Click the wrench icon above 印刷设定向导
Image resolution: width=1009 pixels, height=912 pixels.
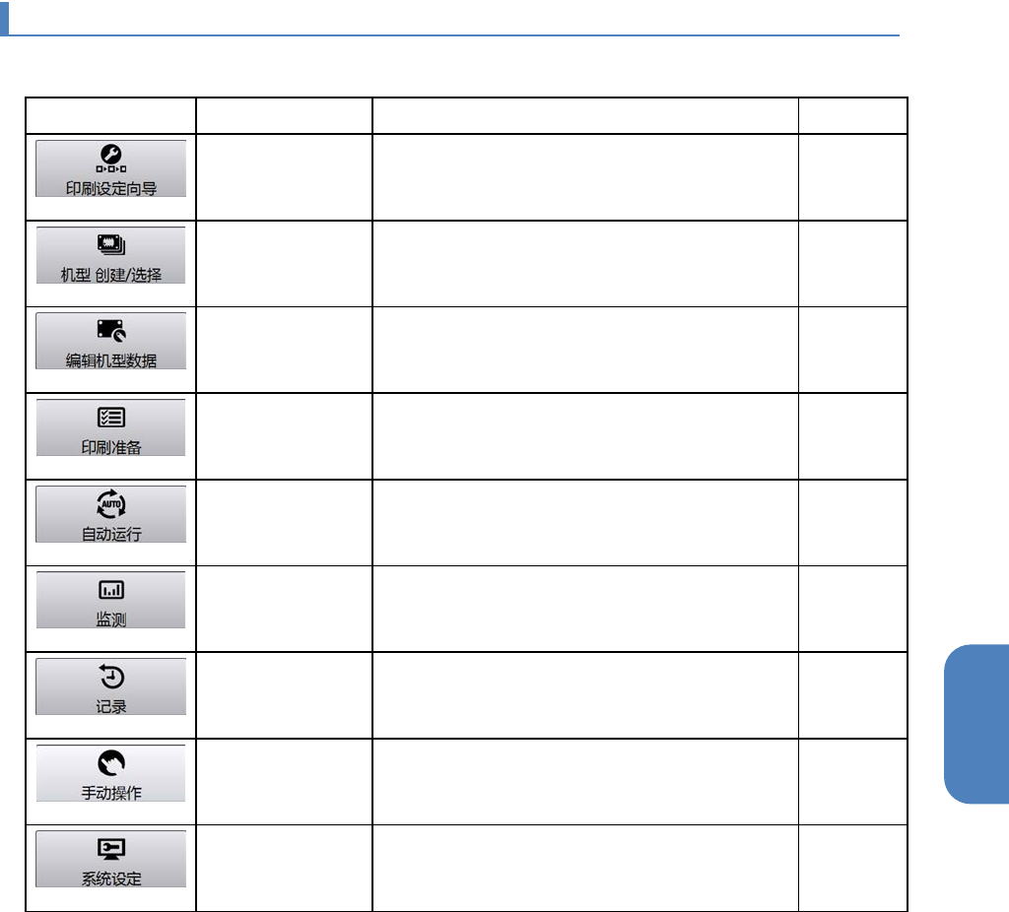110,159
